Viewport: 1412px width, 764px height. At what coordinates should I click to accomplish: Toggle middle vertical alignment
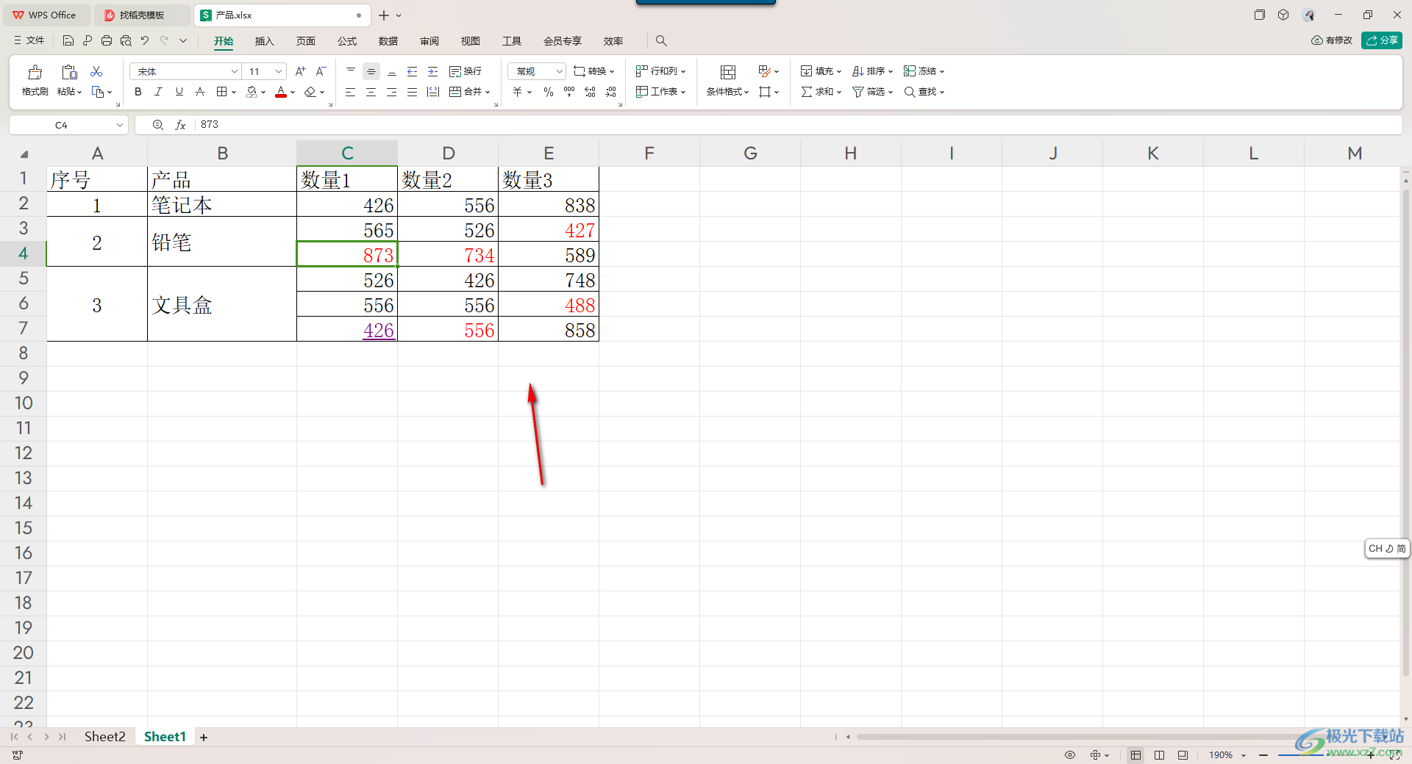point(371,71)
